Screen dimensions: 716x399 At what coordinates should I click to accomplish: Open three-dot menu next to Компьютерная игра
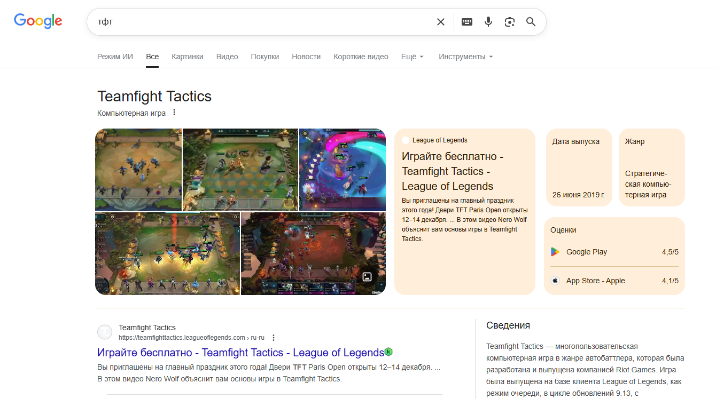click(174, 113)
